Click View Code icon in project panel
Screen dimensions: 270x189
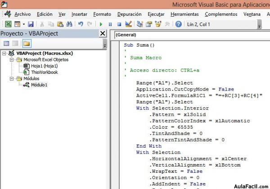tap(6, 43)
